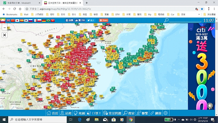Open the Chrome three-dot menu
This screenshot has width=218, height=123.
(214, 9)
